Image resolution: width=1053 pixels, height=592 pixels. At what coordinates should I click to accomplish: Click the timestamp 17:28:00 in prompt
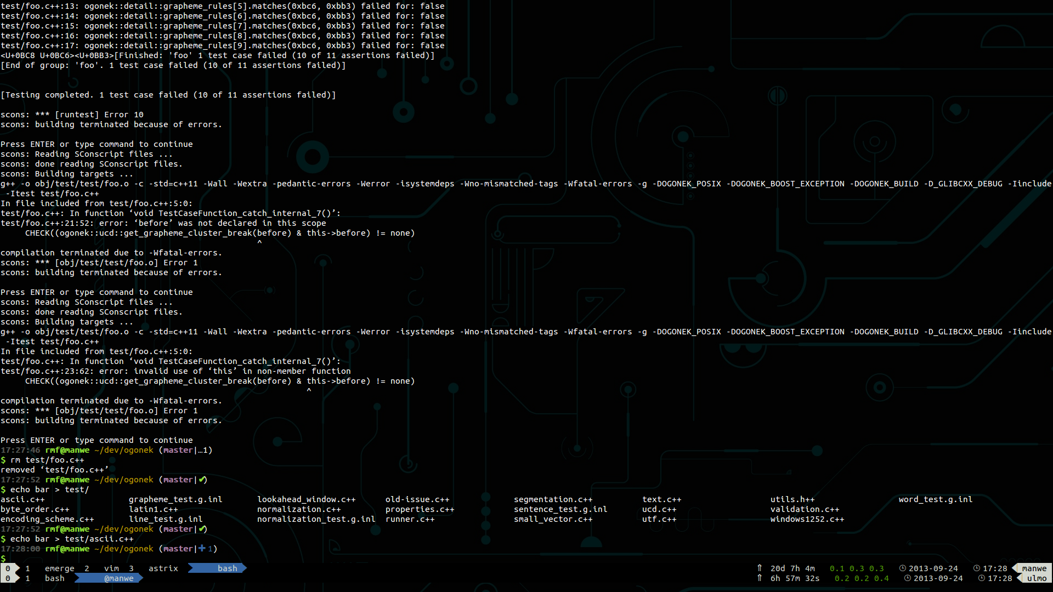pyautogui.click(x=20, y=549)
